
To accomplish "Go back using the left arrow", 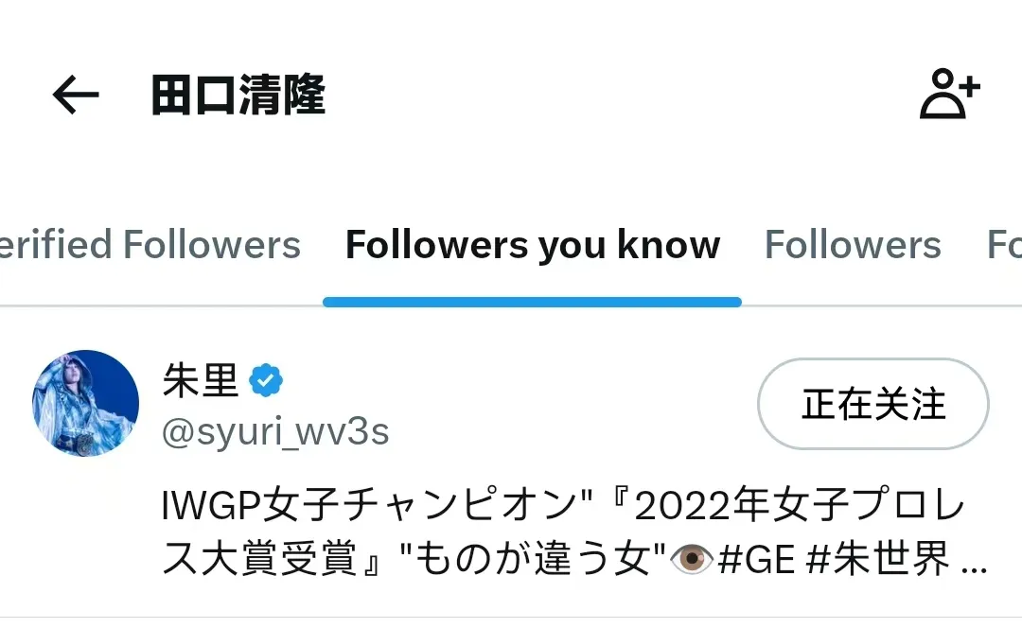I will 76,96.
